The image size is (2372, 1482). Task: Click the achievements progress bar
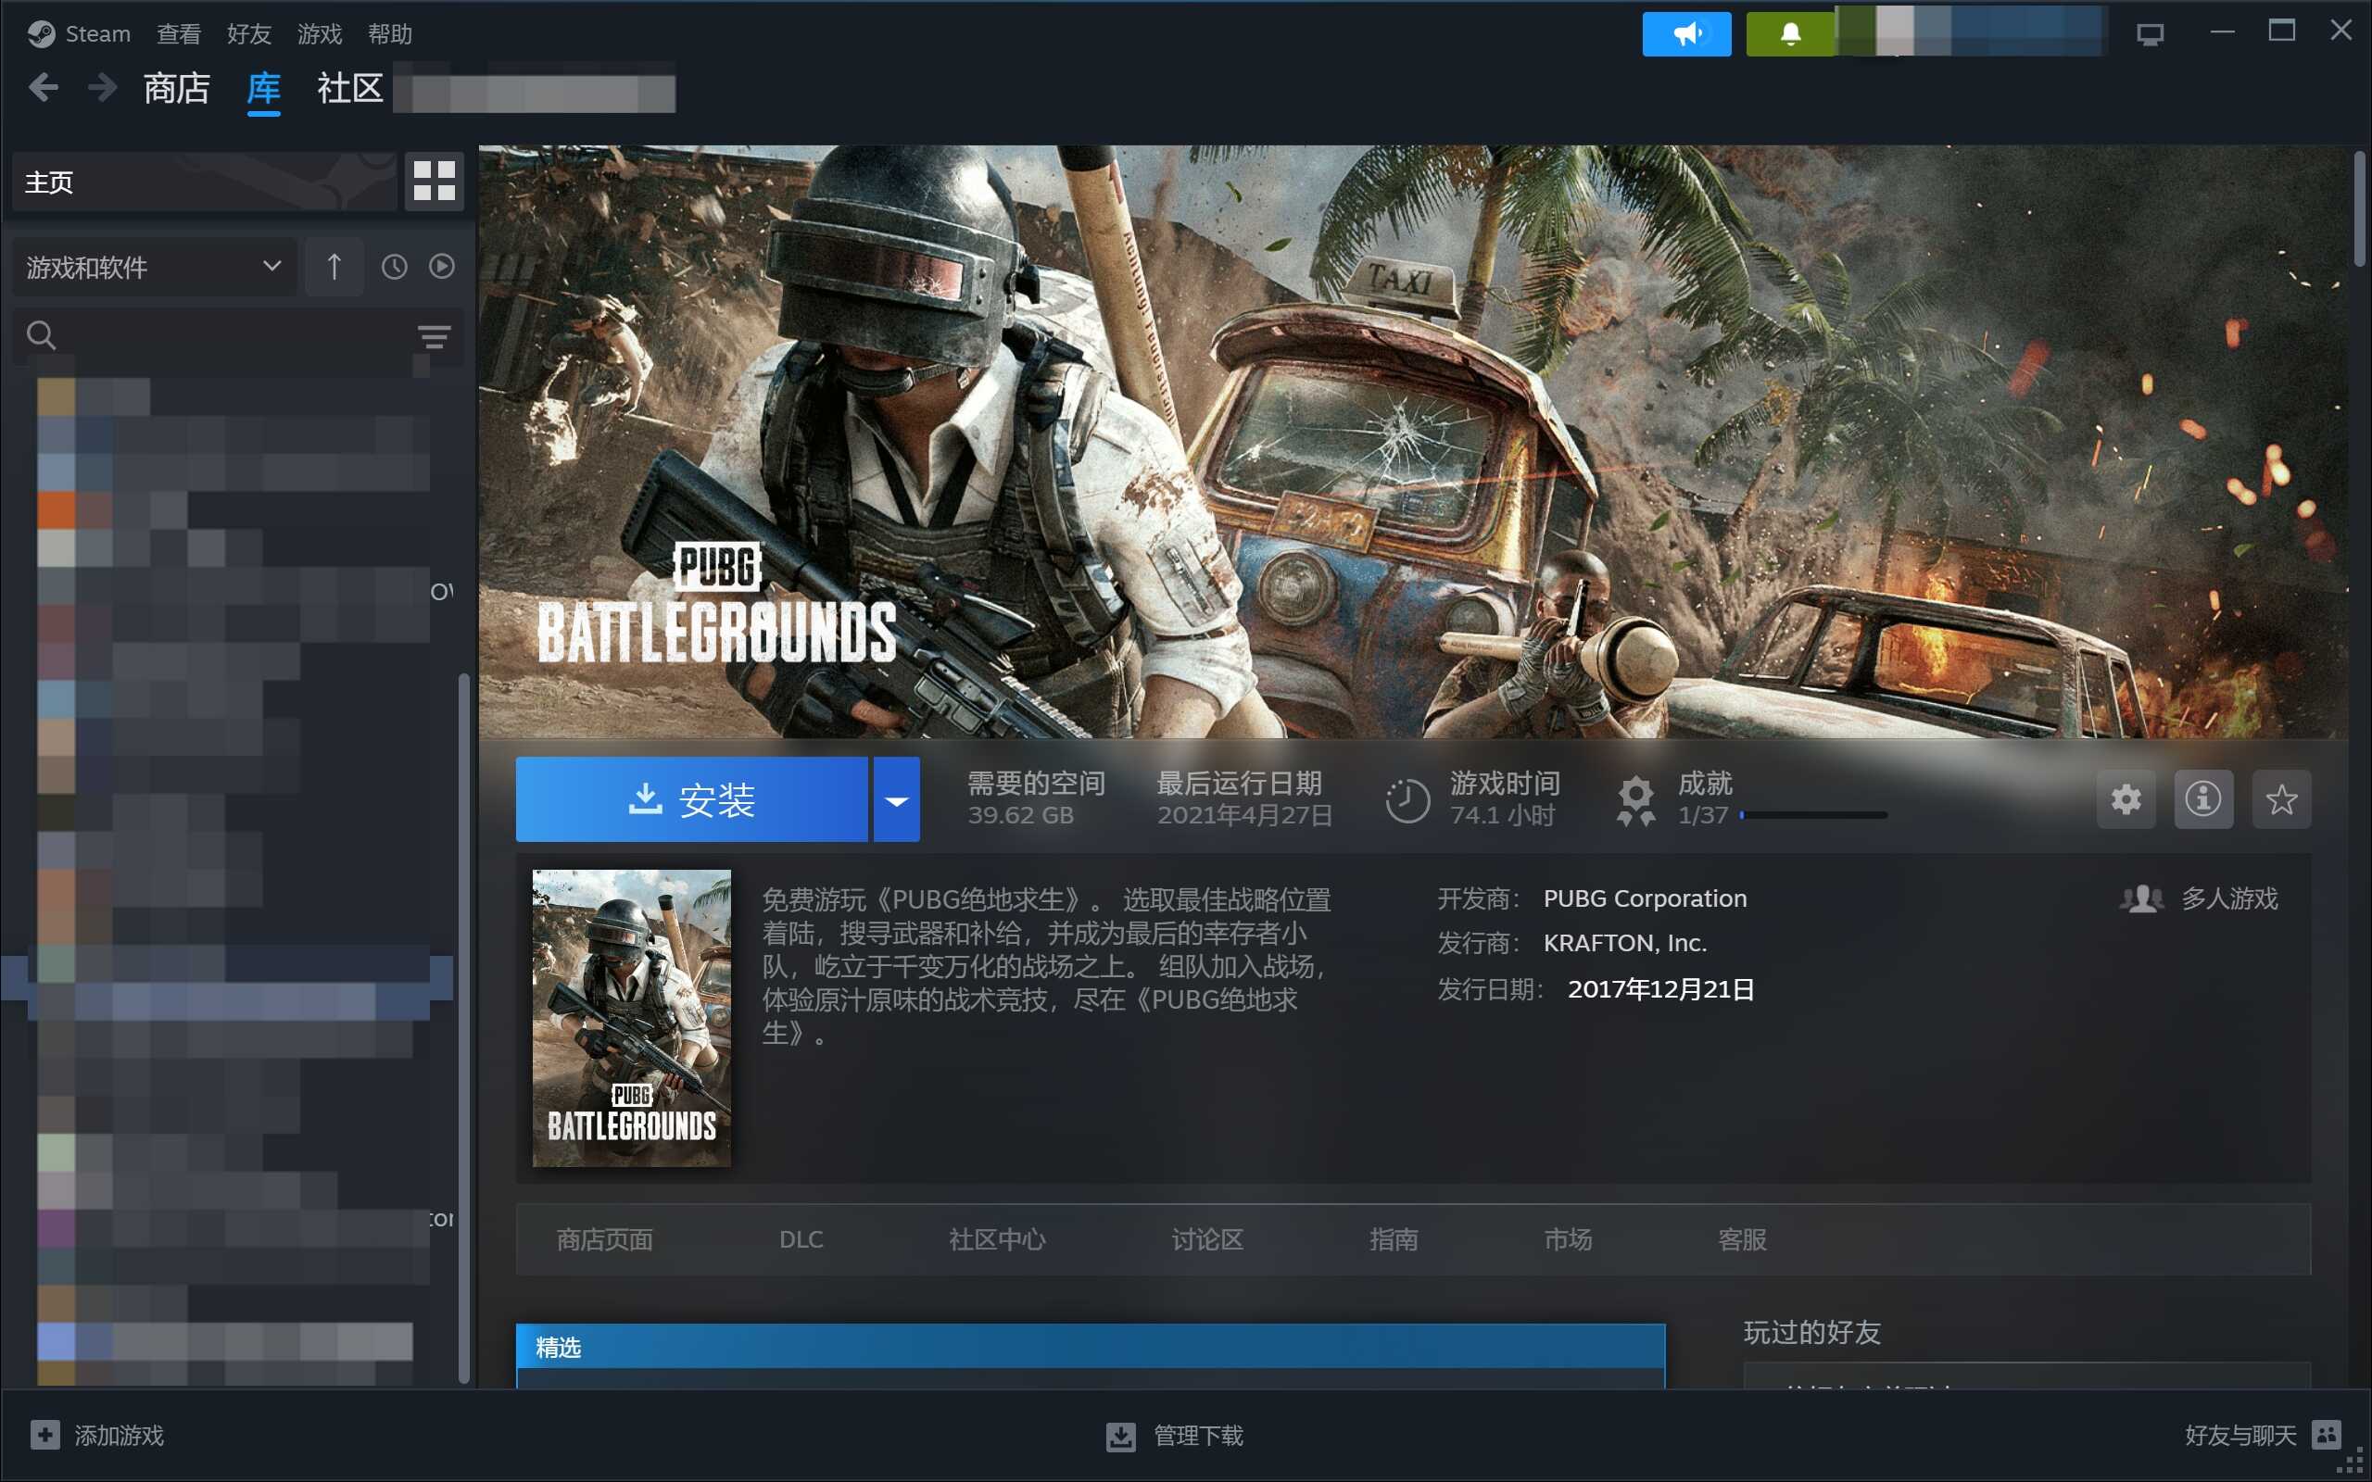point(1813,815)
